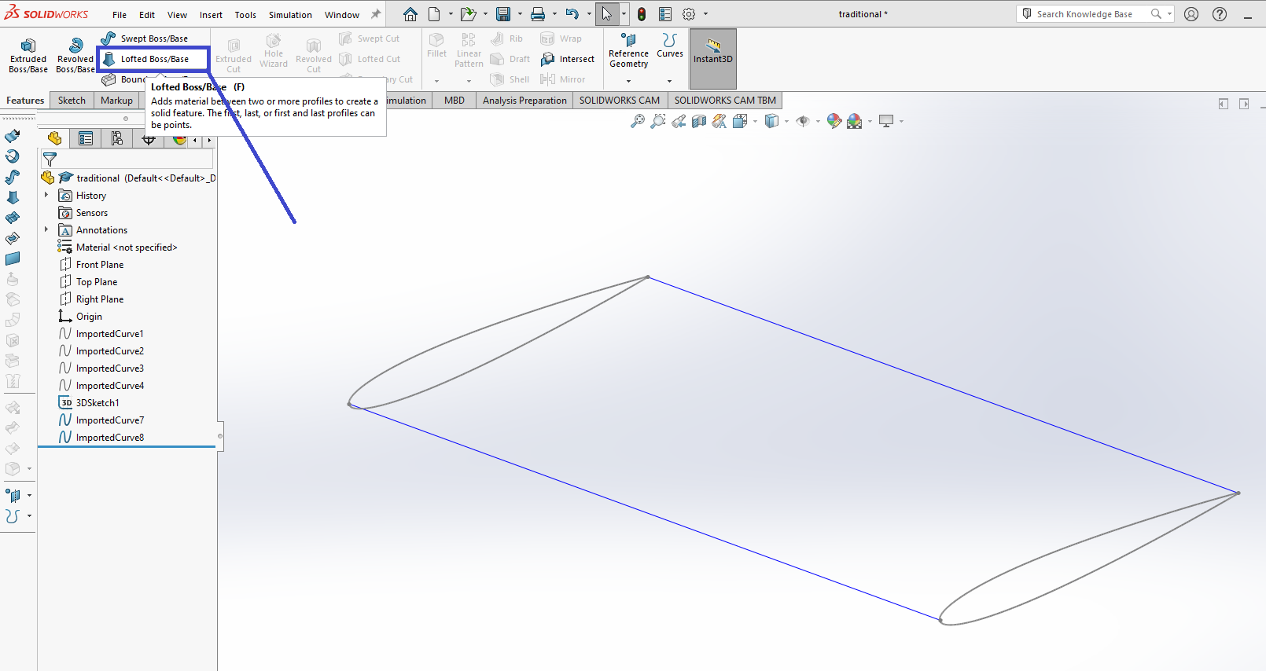
Task: Click the Extruded Surface sidebar icon
Action: (13, 137)
